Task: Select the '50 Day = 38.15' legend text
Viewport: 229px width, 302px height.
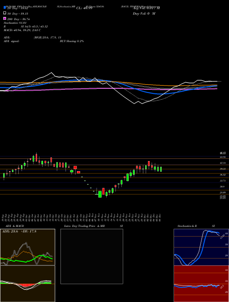Action: click(17, 14)
